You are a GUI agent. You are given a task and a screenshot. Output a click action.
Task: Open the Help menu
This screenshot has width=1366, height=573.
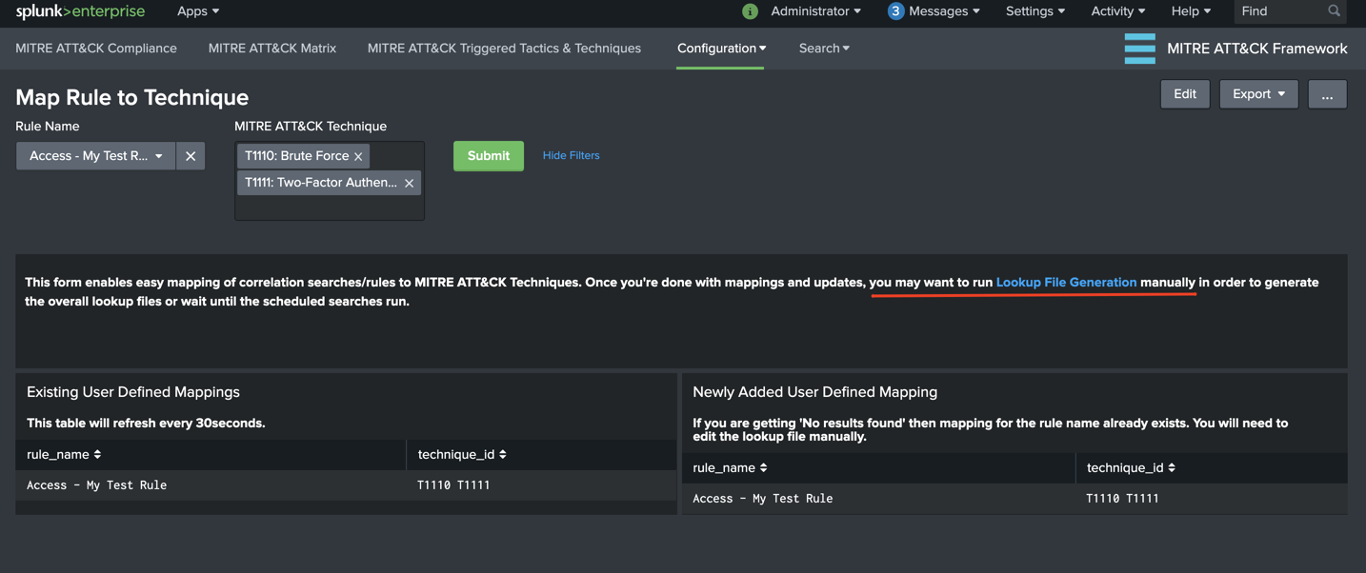(1191, 11)
